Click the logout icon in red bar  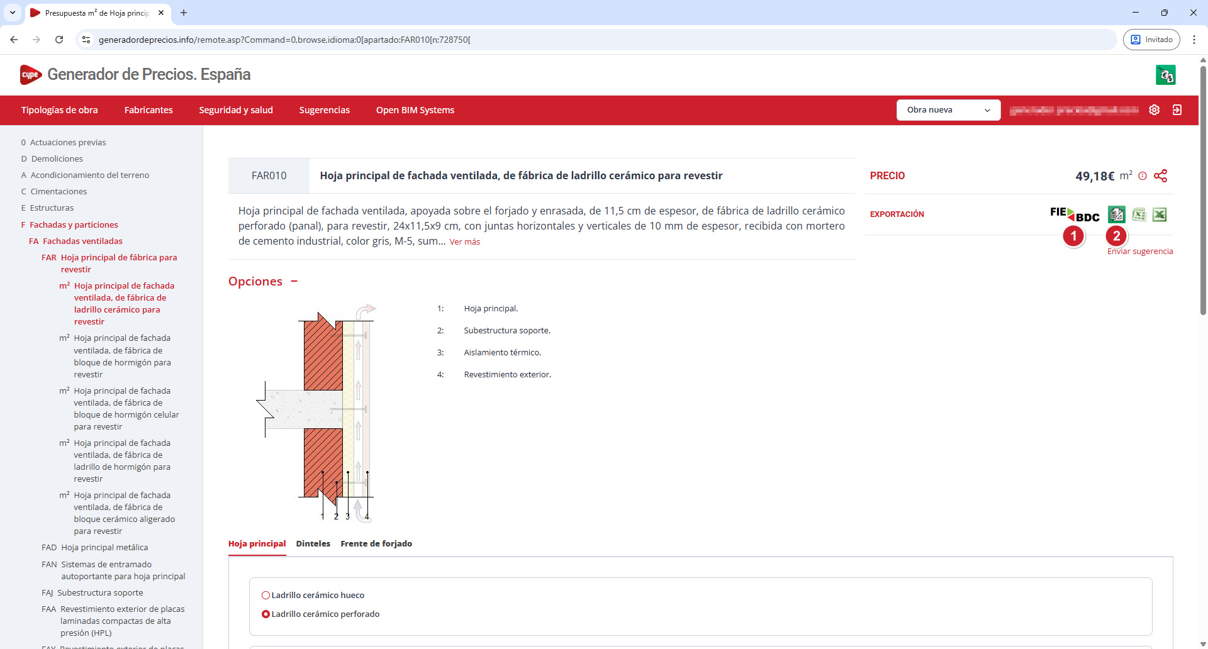(1177, 110)
